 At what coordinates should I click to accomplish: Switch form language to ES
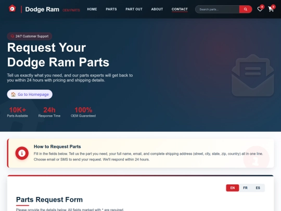(258, 188)
